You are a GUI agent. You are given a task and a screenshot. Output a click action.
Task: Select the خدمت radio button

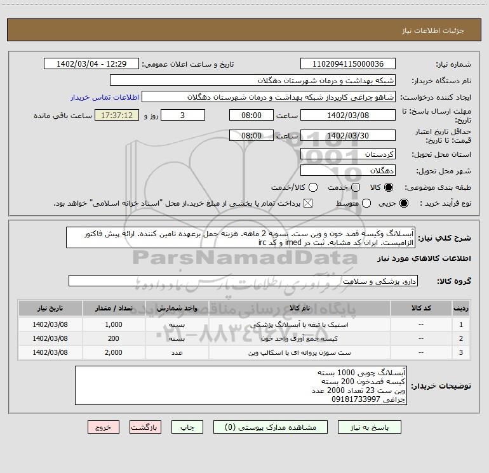click(x=356, y=187)
